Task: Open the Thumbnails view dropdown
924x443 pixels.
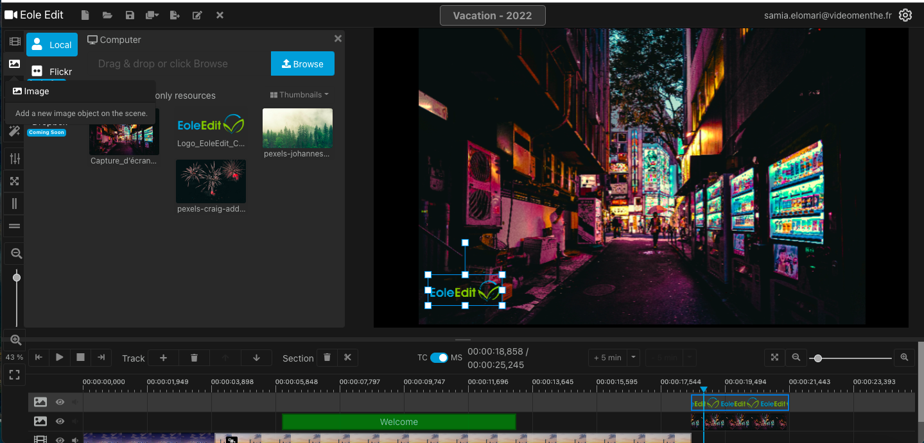Action: tap(299, 95)
